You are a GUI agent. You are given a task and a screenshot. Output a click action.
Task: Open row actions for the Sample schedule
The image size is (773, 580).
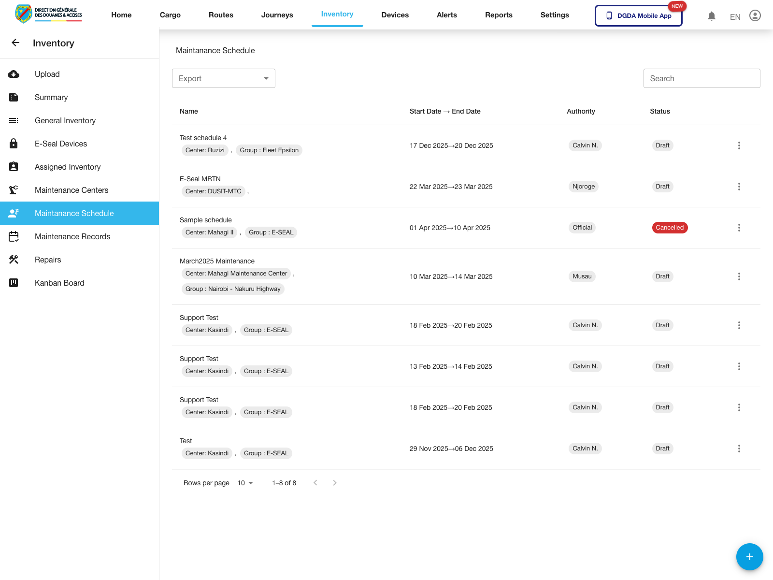(739, 228)
